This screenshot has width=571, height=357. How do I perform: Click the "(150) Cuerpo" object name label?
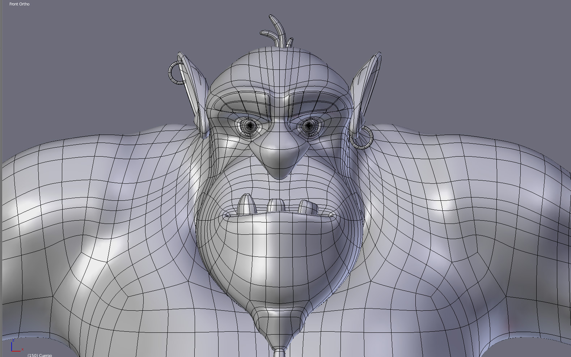pyautogui.click(x=39, y=355)
